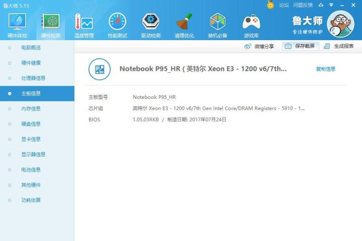Click the 芯片组 chipset value text
This screenshot has height=241, width=362.
(x=218, y=108)
